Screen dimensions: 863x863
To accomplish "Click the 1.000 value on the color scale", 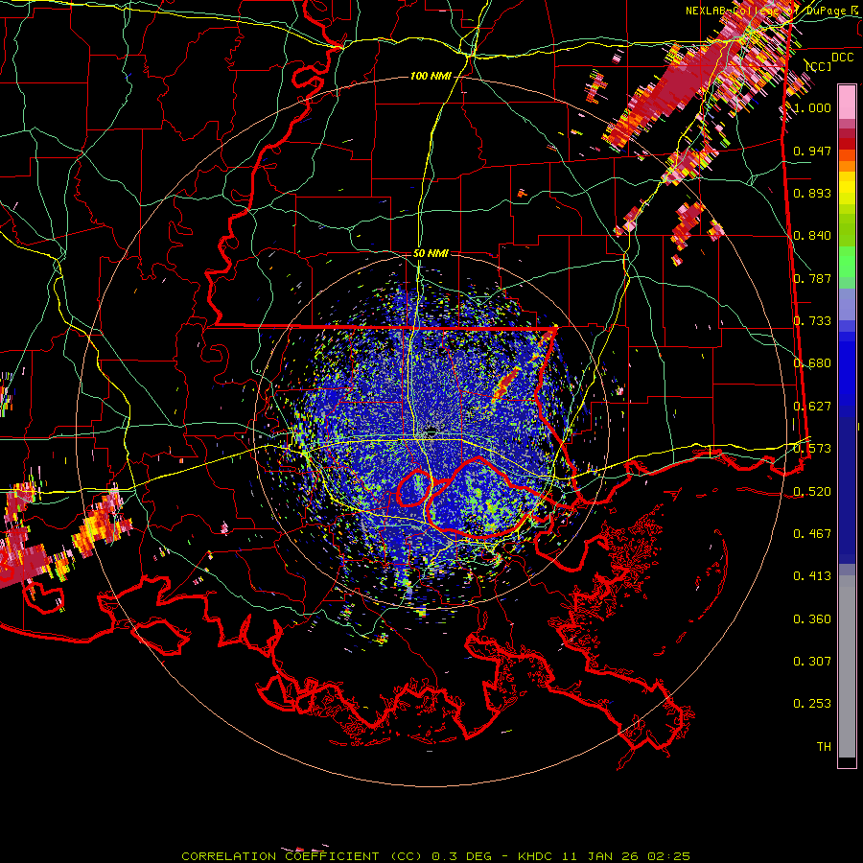I will click(812, 107).
